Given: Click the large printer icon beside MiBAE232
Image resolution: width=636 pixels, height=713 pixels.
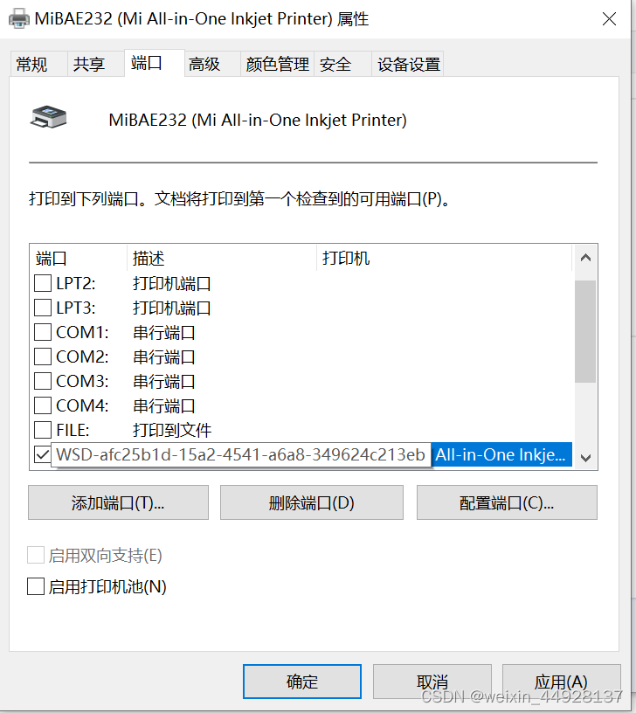Looking at the screenshot, I should tap(49, 117).
